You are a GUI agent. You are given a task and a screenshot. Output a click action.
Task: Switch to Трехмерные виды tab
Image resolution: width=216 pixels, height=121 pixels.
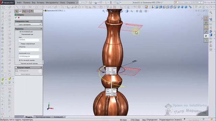click(43, 117)
